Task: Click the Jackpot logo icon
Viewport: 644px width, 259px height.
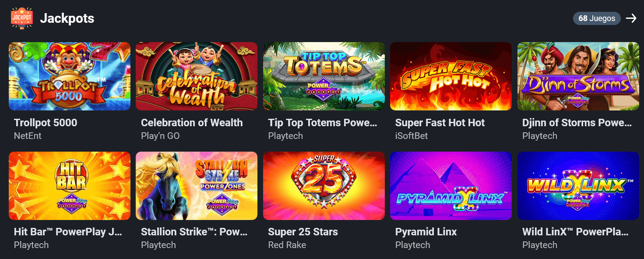Action: [x=21, y=18]
